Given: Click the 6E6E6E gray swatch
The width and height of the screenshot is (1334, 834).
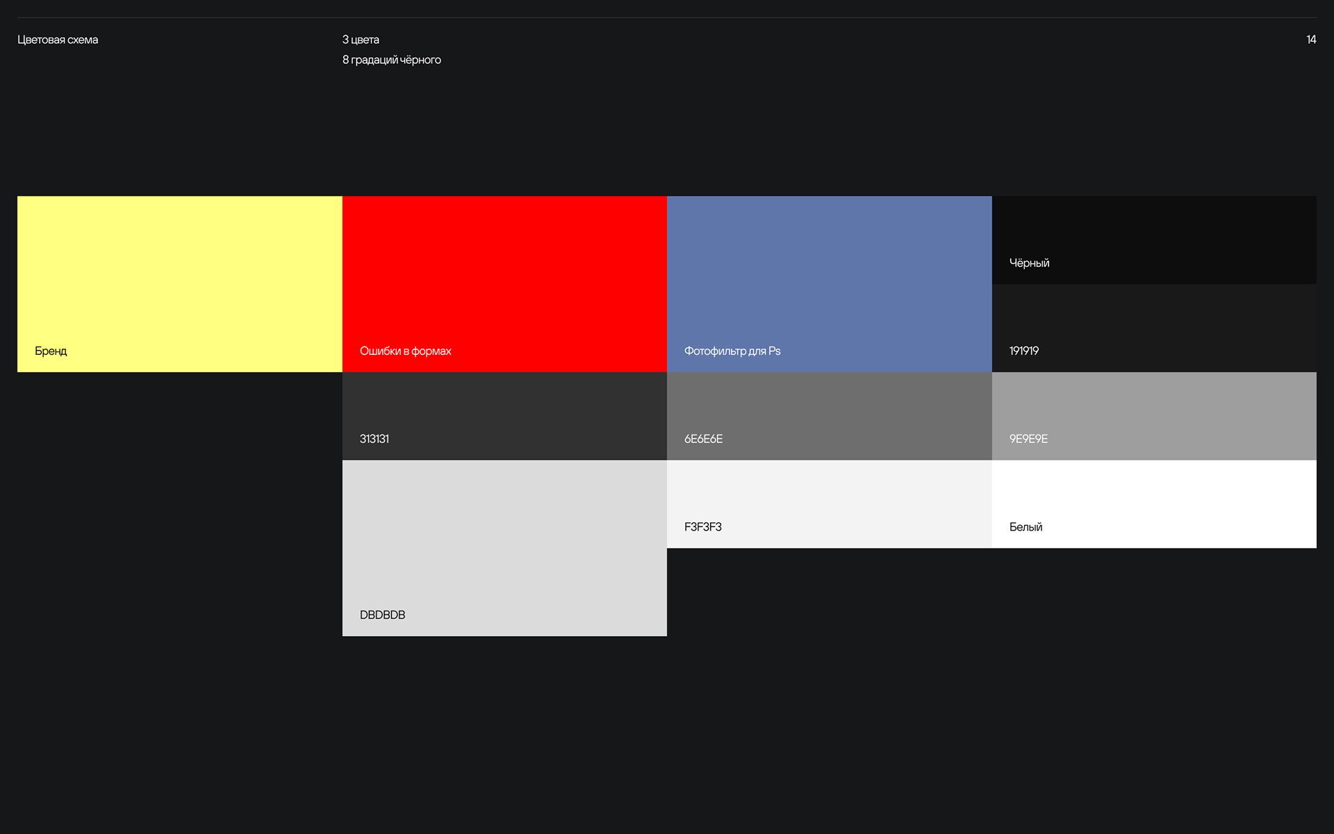Looking at the screenshot, I should (829, 410).
